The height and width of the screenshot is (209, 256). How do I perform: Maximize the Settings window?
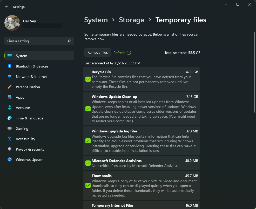pyautogui.click(x=238, y=4)
